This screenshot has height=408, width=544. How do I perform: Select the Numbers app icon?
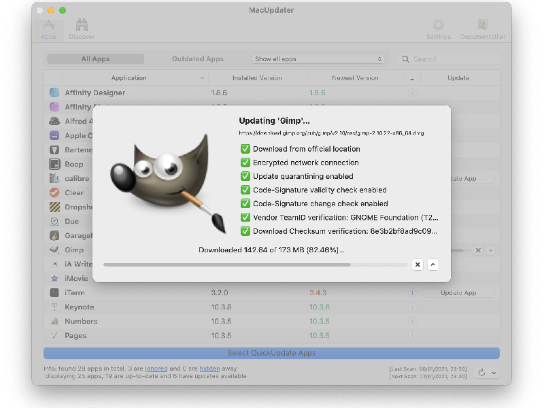[54, 321]
